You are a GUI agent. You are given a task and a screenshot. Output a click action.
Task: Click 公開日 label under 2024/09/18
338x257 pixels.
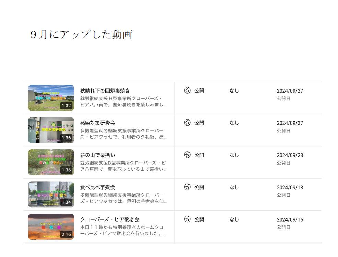tap(283, 195)
